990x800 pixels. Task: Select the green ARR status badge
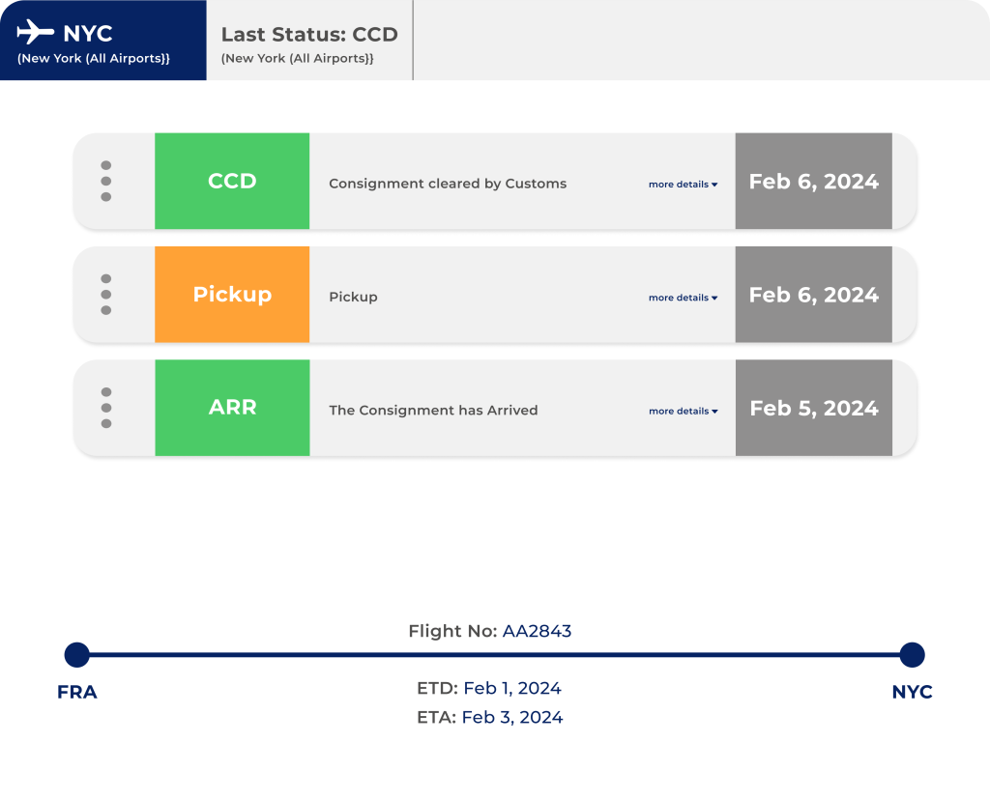click(232, 408)
